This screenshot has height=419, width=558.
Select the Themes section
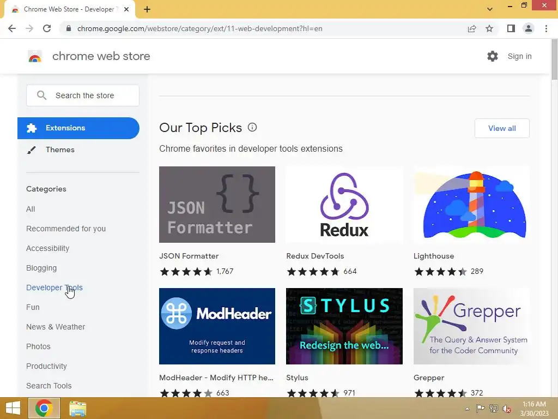click(x=60, y=149)
